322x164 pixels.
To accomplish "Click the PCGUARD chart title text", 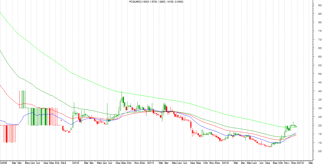I will coord(156,2).
